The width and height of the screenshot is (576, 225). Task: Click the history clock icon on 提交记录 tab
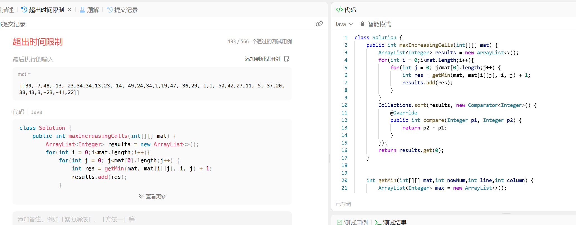[x=110, y=10]
